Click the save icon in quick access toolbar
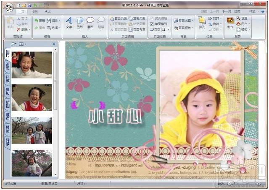 coord(30,5)
